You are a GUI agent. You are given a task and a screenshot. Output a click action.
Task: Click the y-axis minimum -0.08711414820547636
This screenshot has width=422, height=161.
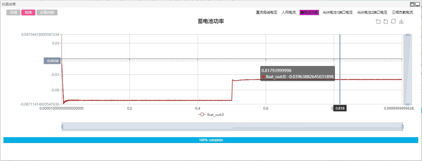click(x=40, y=104)
